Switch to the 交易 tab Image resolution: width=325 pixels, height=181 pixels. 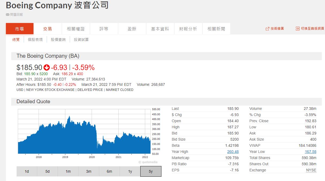(48, 29)
